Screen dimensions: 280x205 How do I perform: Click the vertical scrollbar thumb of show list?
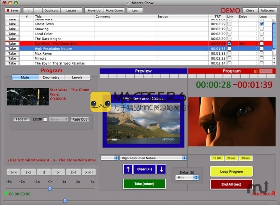[274, 36]
